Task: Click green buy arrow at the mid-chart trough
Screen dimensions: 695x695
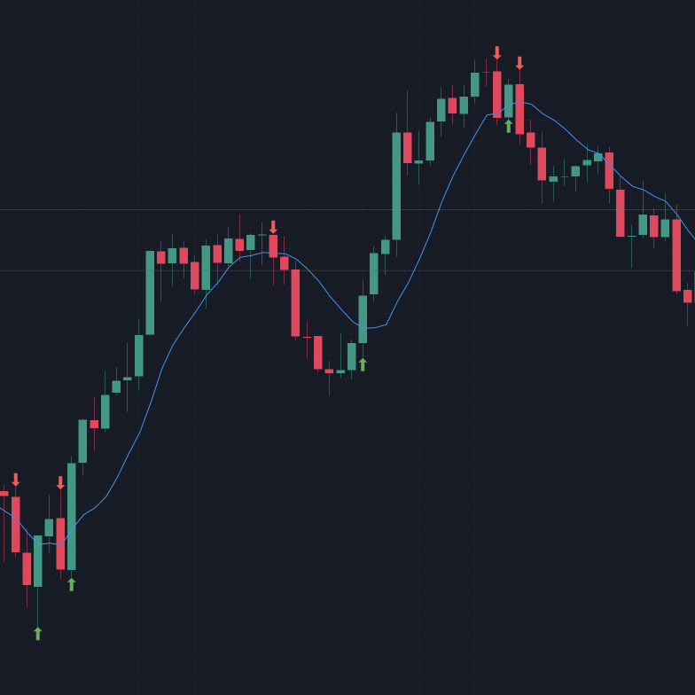Action: click(x=363, y=364)
